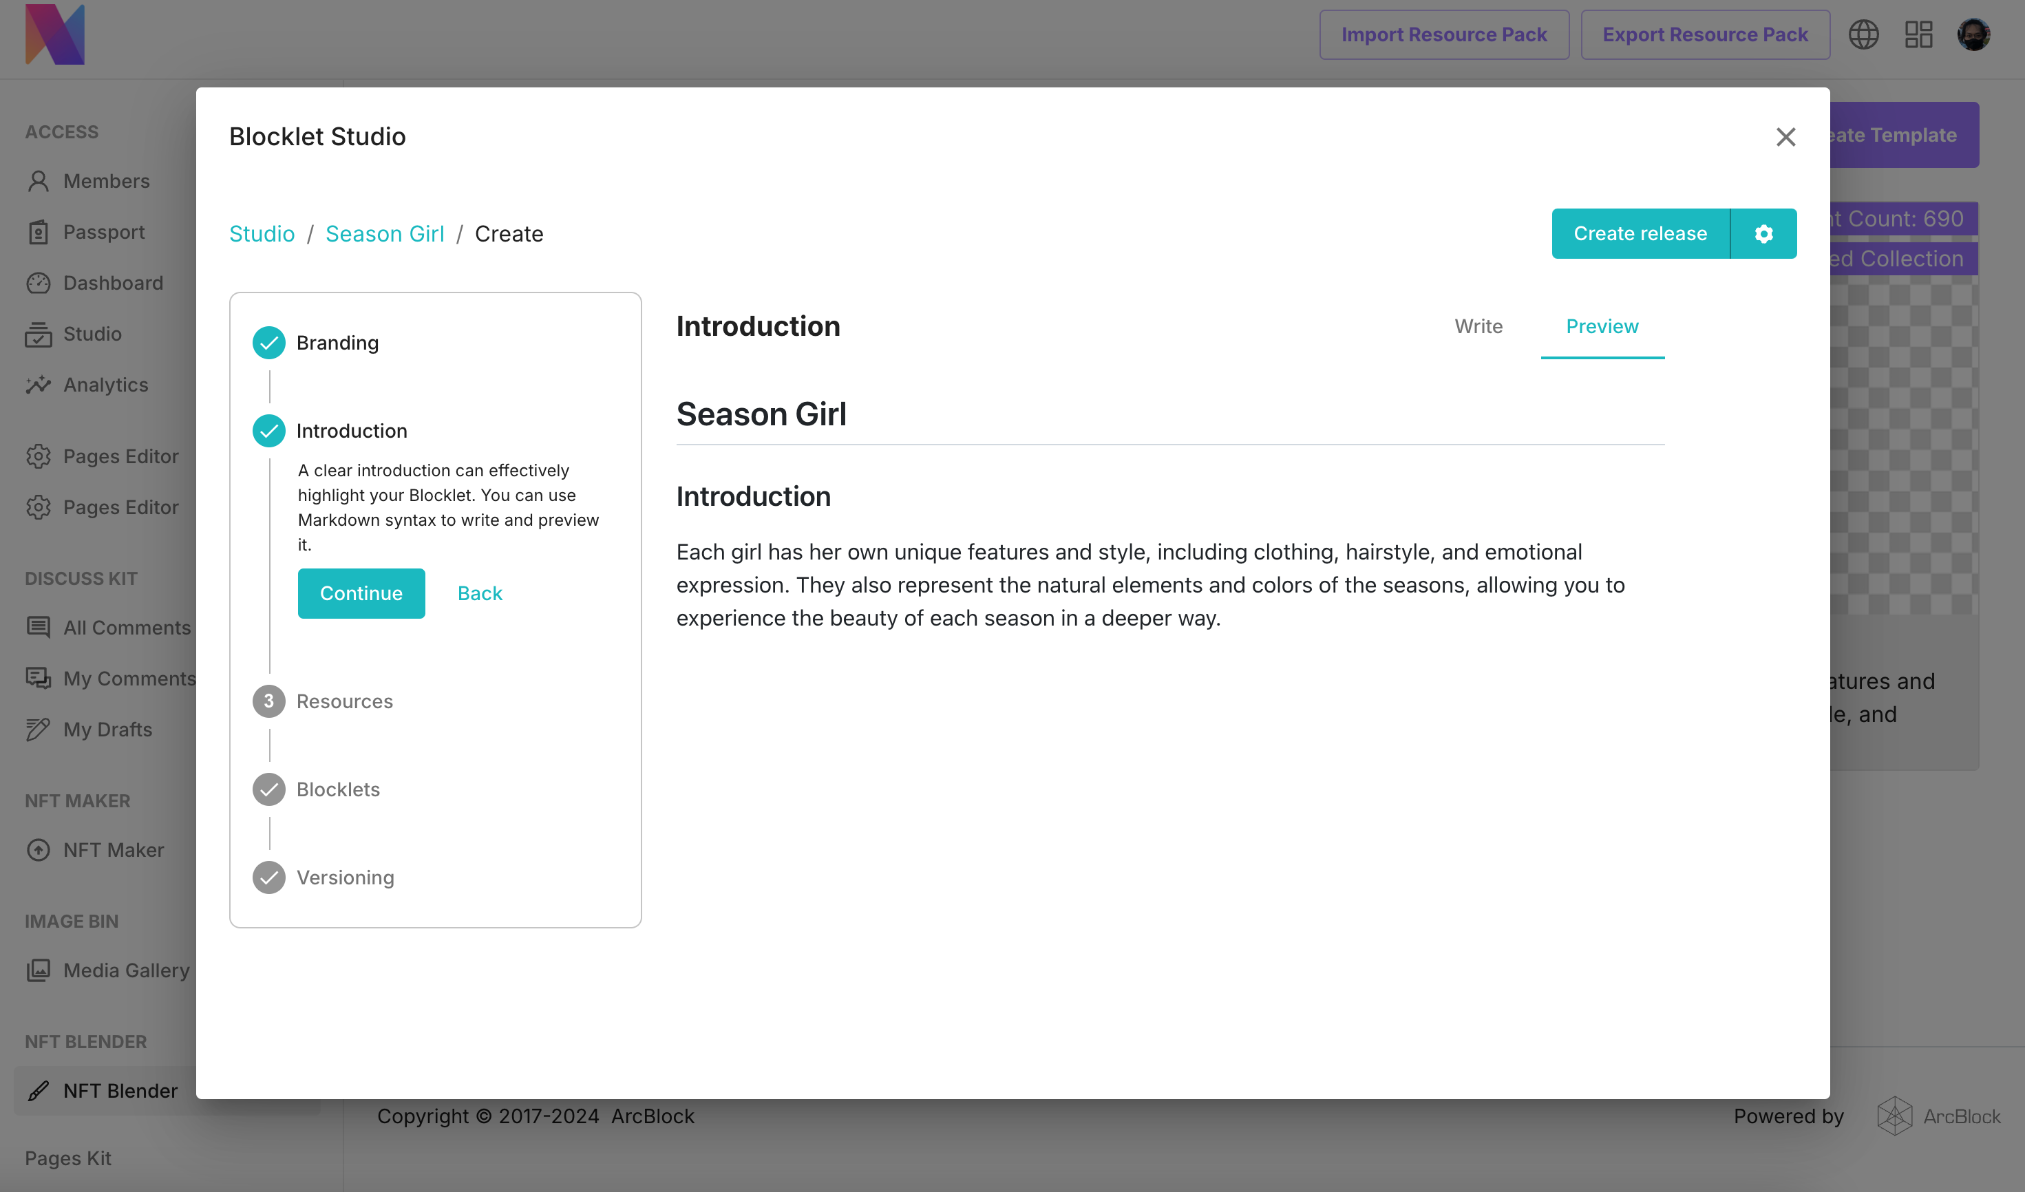Click the Branding step checkmark icon
This screenshot has width=2025, height=1192.
[x=269, y=343]
